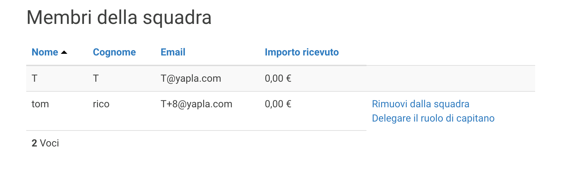567x182 pixels.
Task: Sort members by Cognome column
Action: click(114, 52)
